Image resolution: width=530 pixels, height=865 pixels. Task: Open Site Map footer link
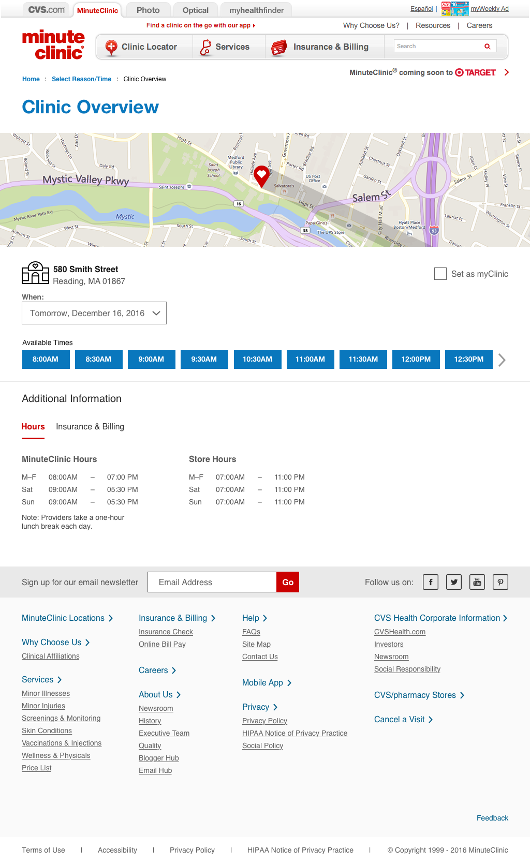pos(256,644)
